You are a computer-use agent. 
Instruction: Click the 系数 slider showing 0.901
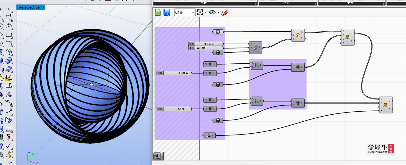(175, 73)
